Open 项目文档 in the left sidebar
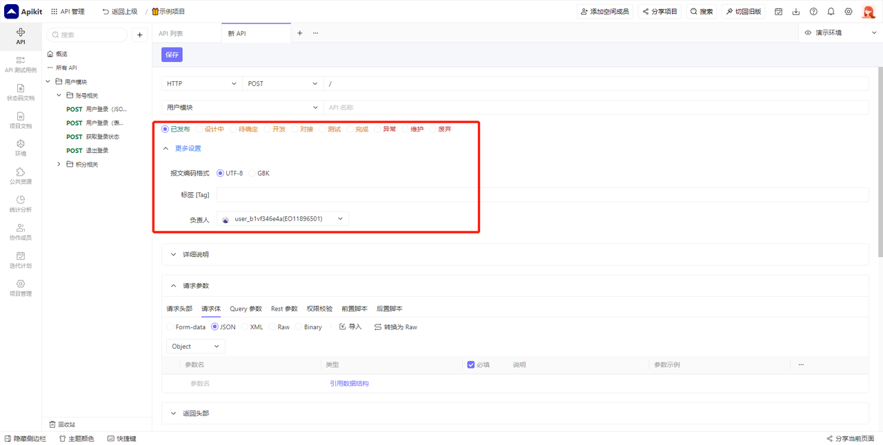 20,119
